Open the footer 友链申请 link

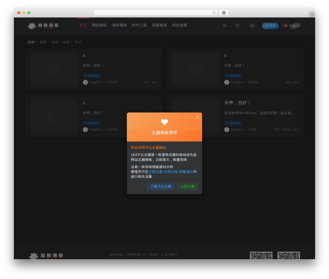coord(116,255)
